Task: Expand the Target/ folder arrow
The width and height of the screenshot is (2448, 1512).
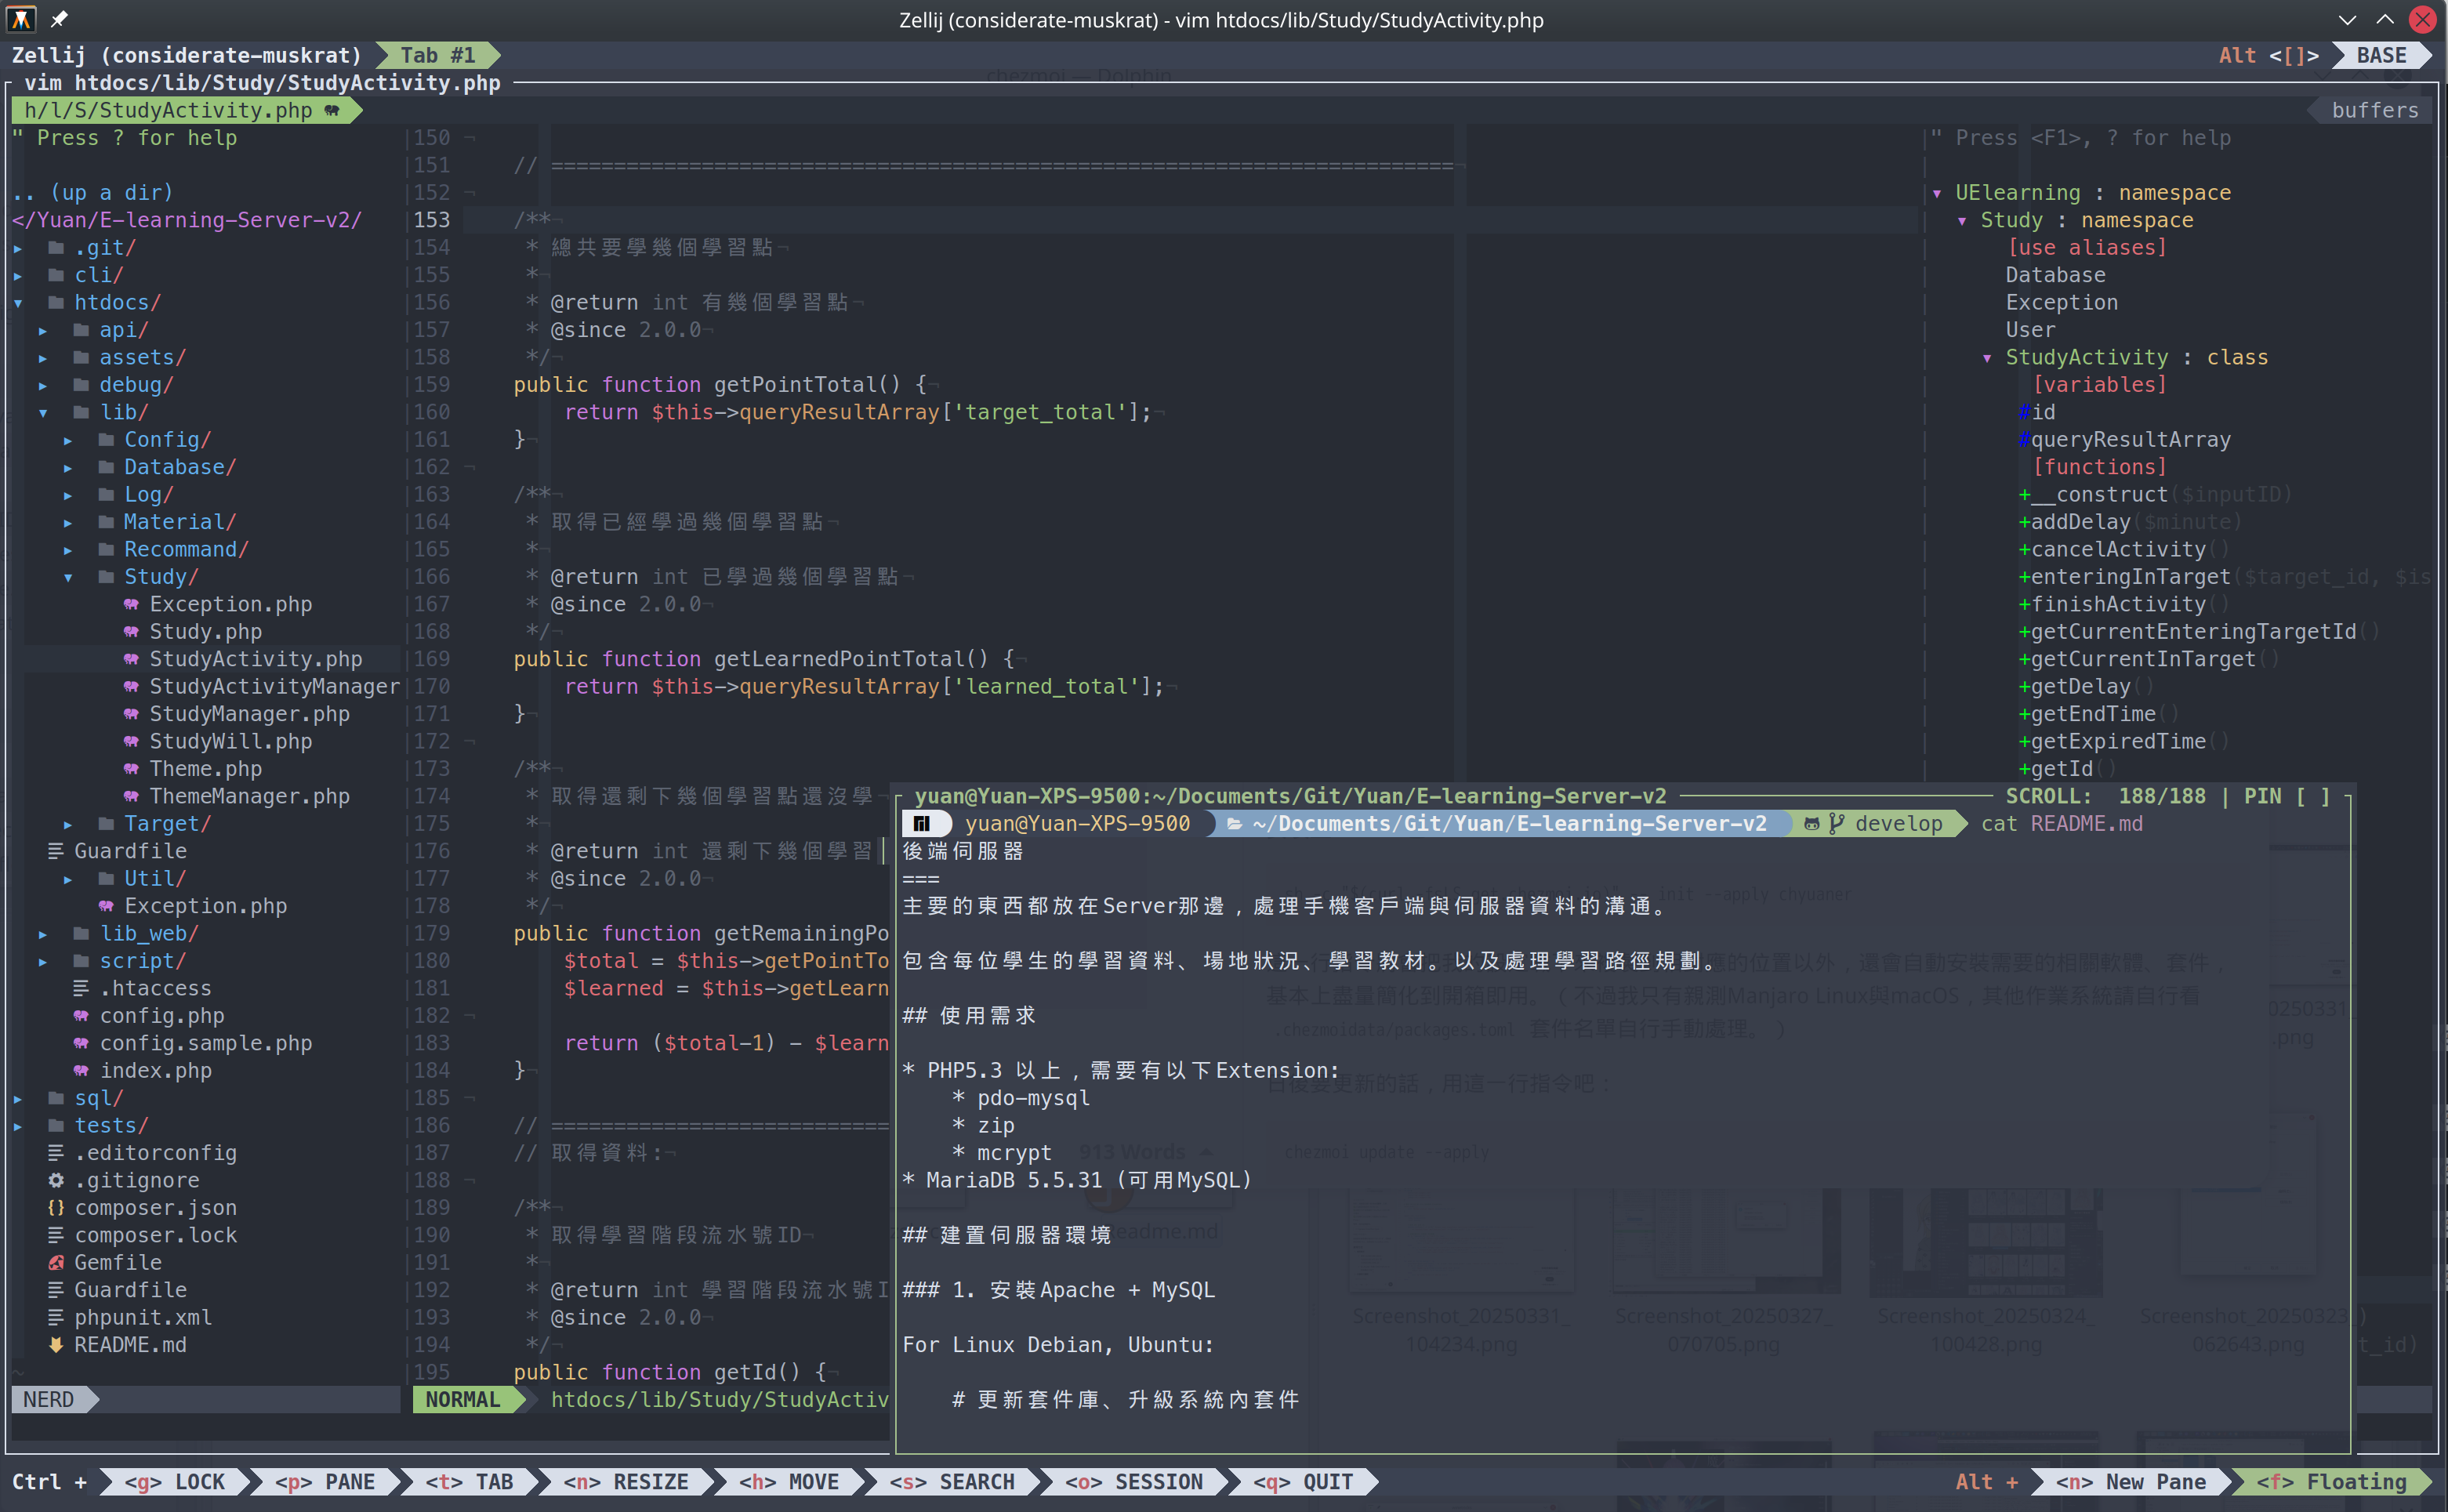Action: pos(68,824)
